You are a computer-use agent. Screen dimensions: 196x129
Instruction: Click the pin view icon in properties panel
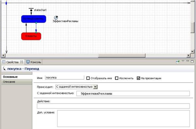pos(178,62)
